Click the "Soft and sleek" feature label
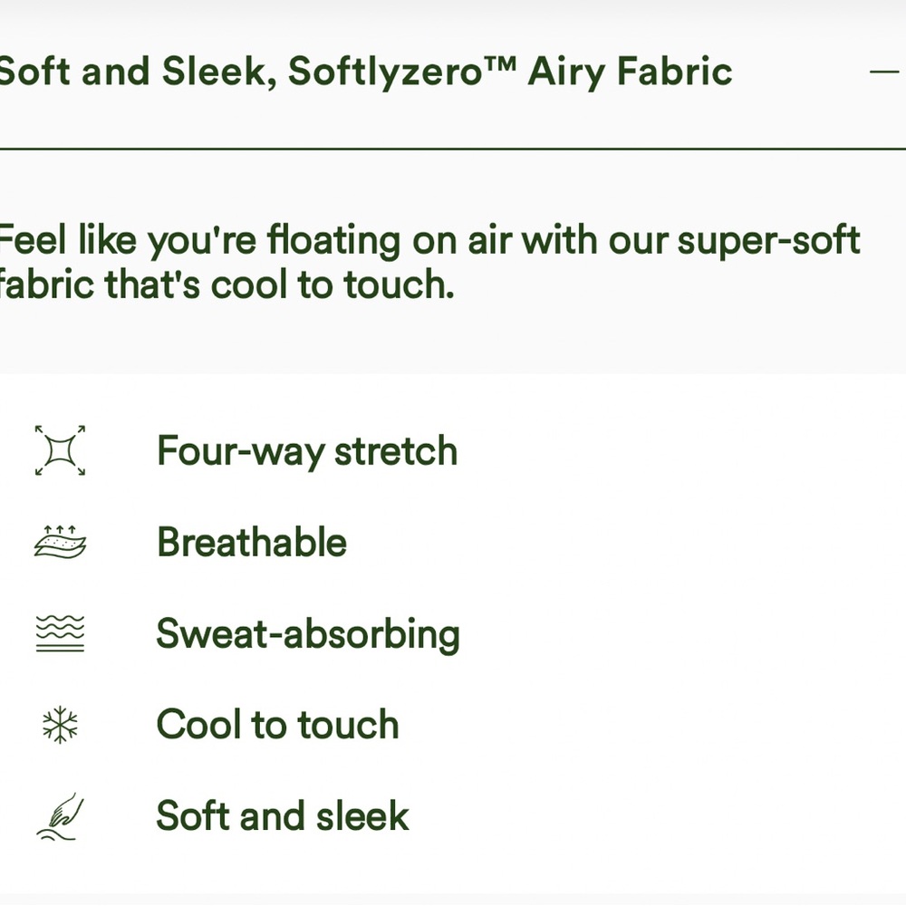The height and width of the screenshot is (906, 906). (283, 815)
